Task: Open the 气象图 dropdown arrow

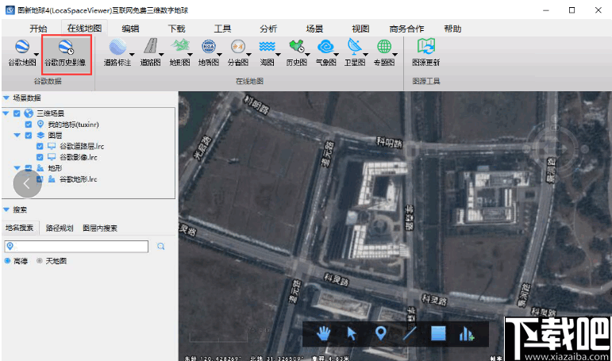Action: click(336, 54)
